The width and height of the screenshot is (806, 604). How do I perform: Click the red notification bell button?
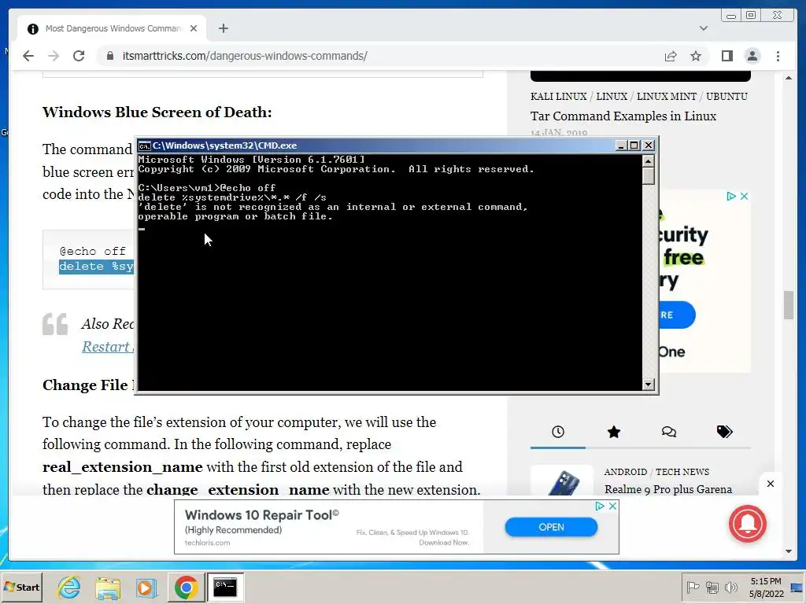747,523
